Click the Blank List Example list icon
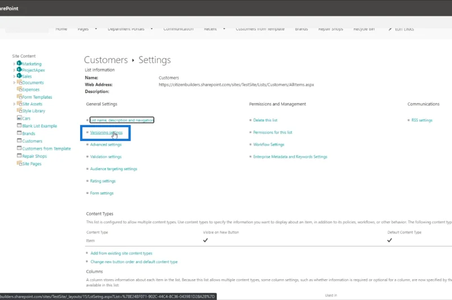452x300 pixels. [x=19, y=125]
